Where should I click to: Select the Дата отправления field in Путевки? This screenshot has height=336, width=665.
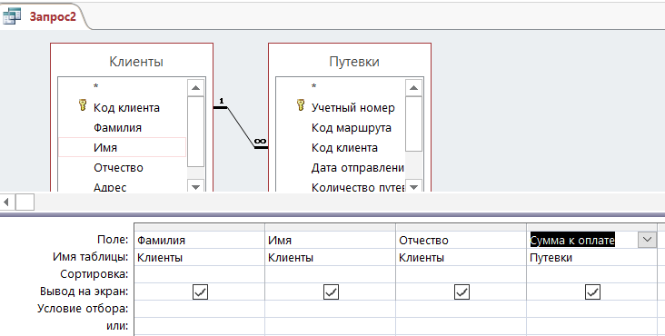[x=340, y=167]
